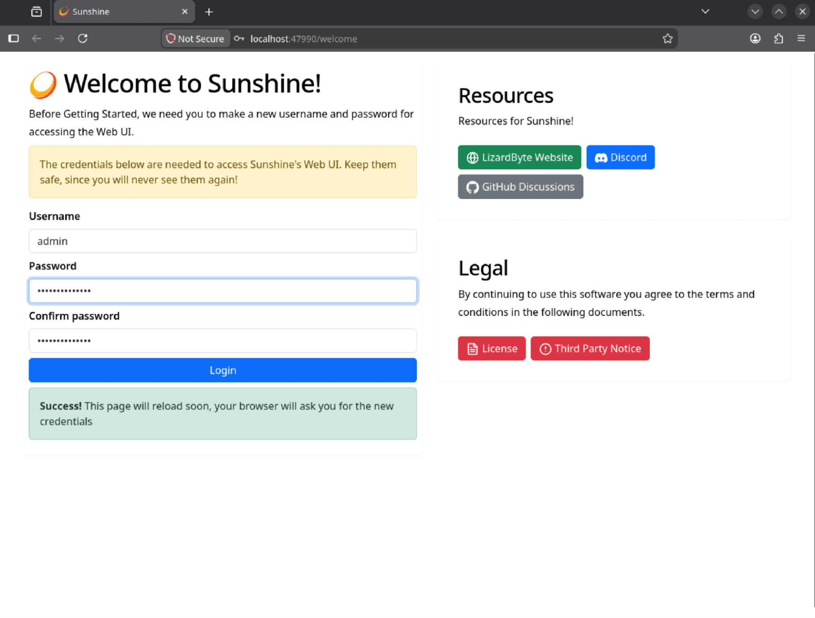Click the address bar URL localhost:47990/welcome
Image resolution: width=815 pixels, height=618 pixels.
[x=304, y=39]
